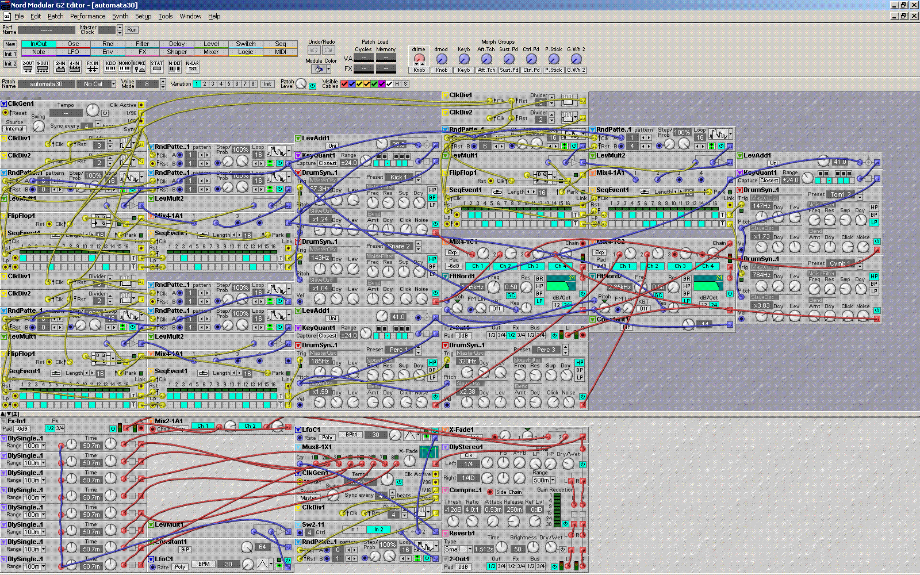920x575 pixels.
Task: Open the Synth menu
Action: coord(120,16)
